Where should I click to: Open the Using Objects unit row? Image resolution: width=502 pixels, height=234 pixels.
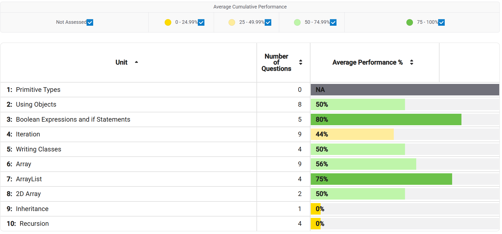[36, 104]
